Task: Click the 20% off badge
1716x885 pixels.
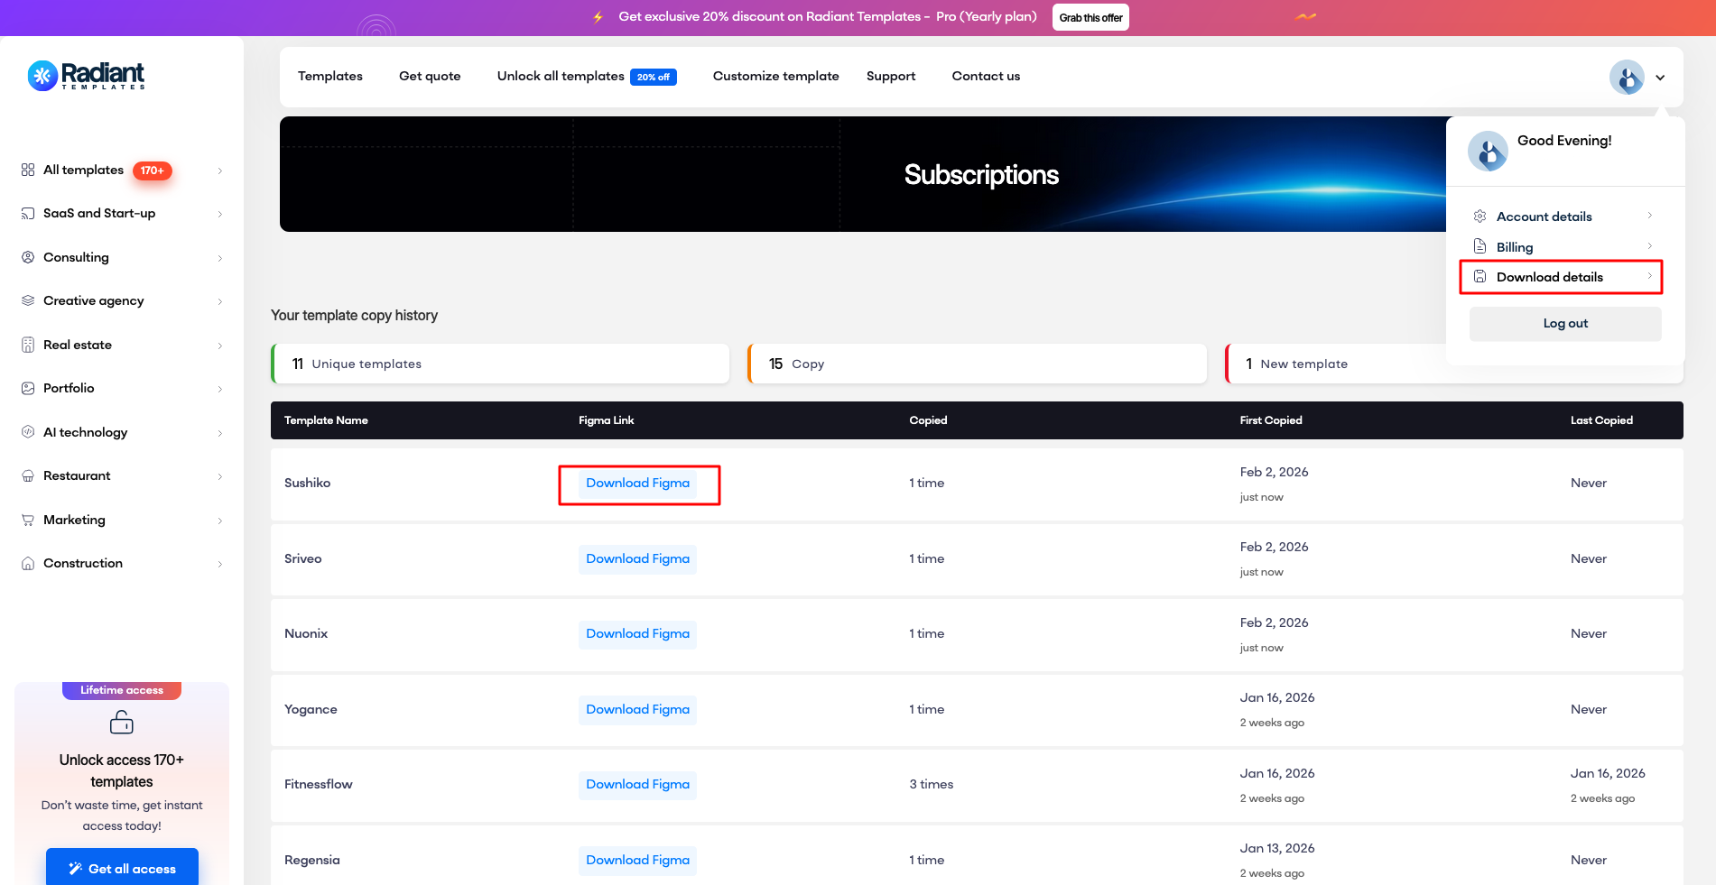Action: pyautogui.click(x=654, y=77)
